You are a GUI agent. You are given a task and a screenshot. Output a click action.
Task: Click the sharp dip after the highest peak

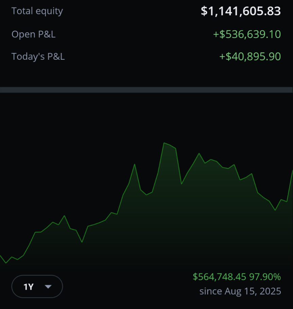pos(182,184)
